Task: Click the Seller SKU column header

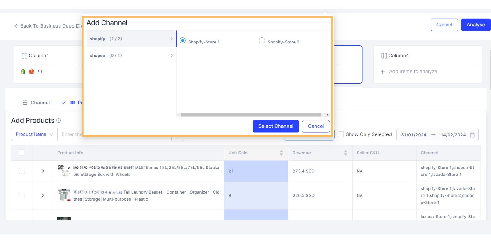Action: pos(368,153)
